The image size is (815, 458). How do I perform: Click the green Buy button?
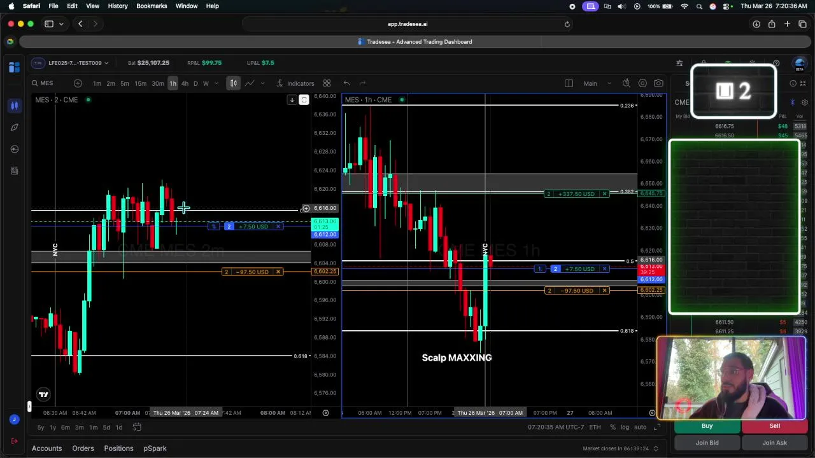tap(707, 426)
